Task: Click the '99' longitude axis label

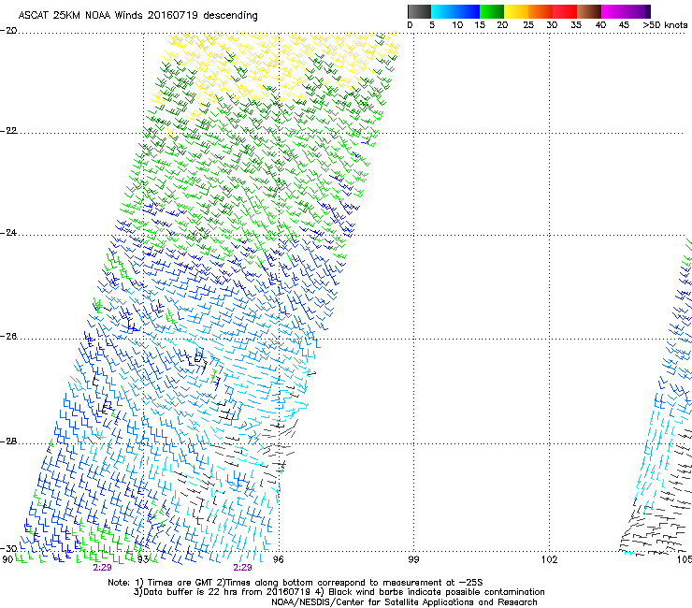Action: (413, 559)
